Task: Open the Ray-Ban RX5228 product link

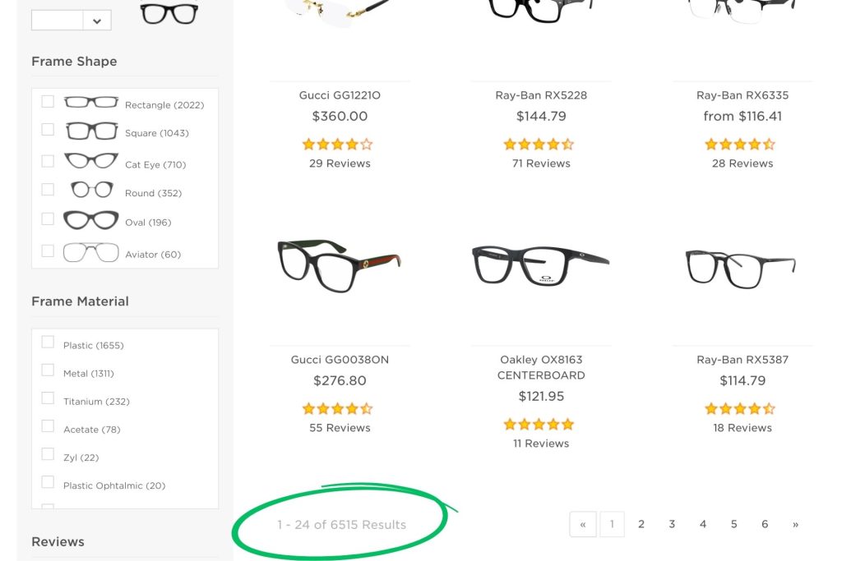Action: click(x=539, y=95)
